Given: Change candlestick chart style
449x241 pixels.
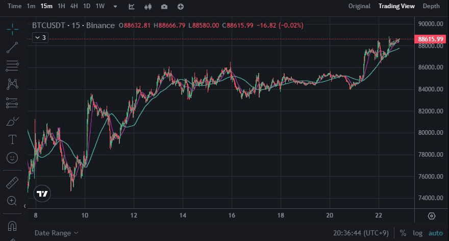Looking at the screenshot, I should (x=148, y=7).
